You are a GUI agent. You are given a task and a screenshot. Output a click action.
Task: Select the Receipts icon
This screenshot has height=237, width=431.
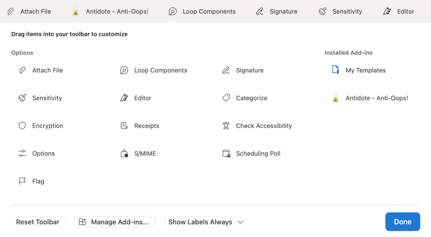point(124,126)
